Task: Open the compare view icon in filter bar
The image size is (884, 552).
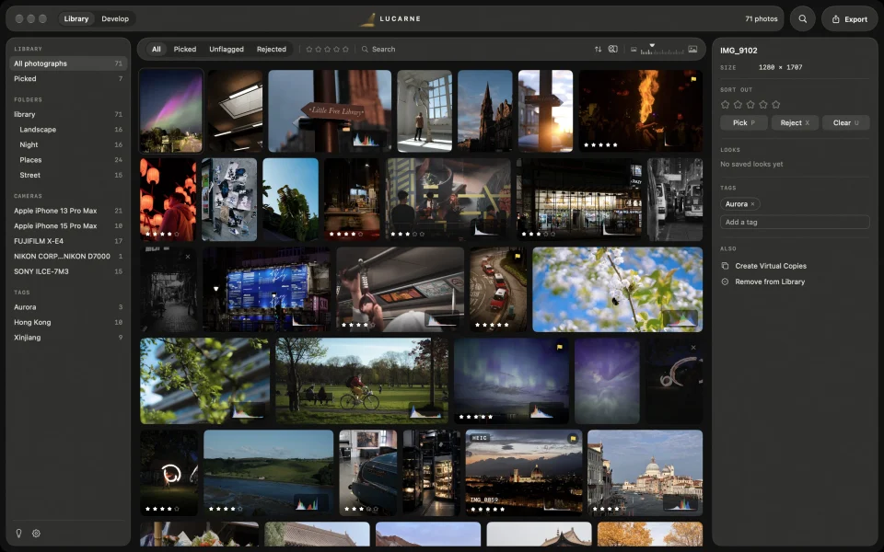Action: pos(613,49)
